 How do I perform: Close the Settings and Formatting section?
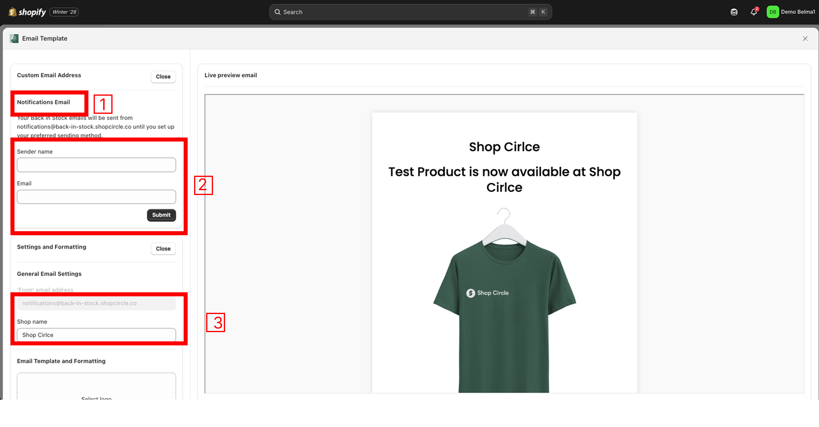pyautogui.click(x=163, y=248)
